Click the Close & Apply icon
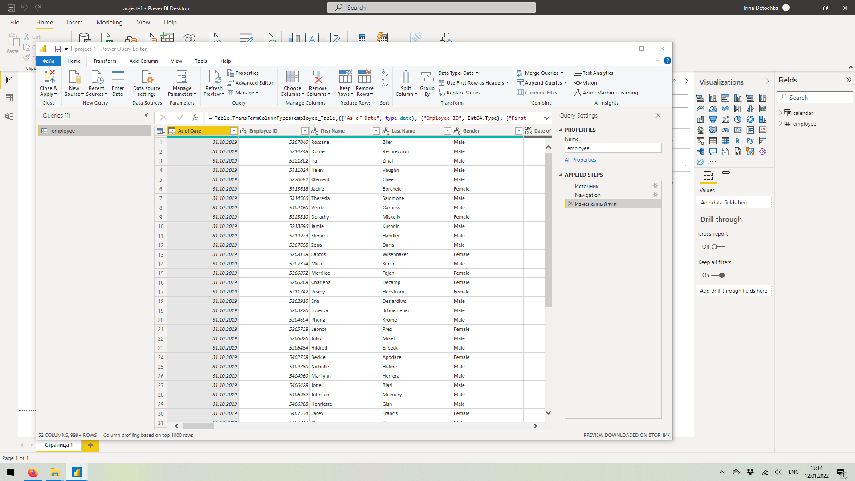 (x=49, y=77)
